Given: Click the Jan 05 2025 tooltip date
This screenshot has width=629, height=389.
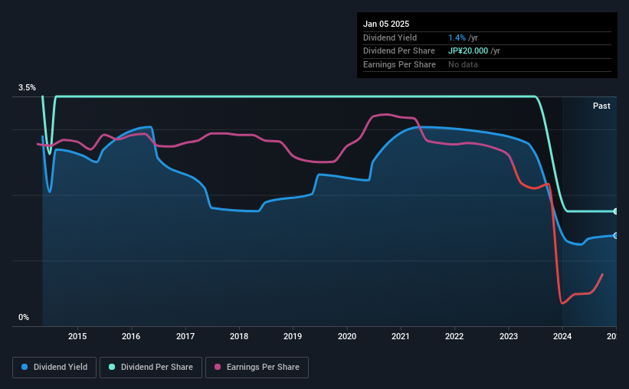Looking at the screenshot, I should 386,24.
